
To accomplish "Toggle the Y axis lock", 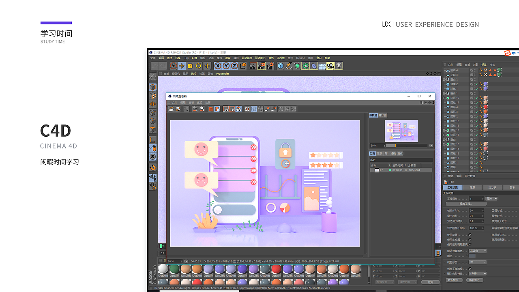I will coord(226,66).
